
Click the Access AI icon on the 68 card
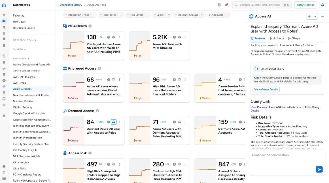click(113, 79)
